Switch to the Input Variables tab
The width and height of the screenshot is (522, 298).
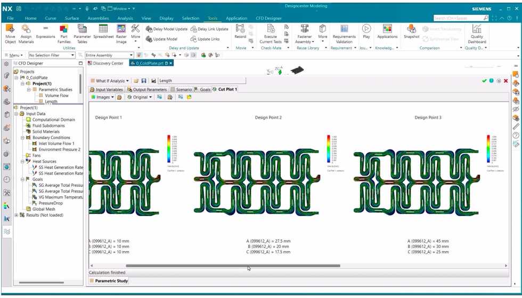click(107, 89)
